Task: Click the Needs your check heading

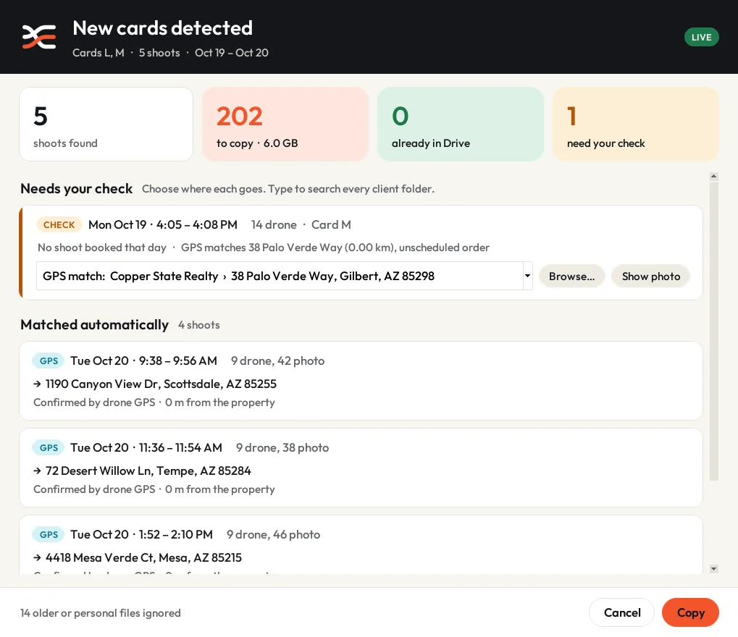Action: pos(76,189)
